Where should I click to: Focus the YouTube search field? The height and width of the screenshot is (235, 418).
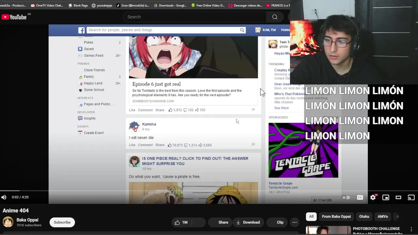(195, 17)
